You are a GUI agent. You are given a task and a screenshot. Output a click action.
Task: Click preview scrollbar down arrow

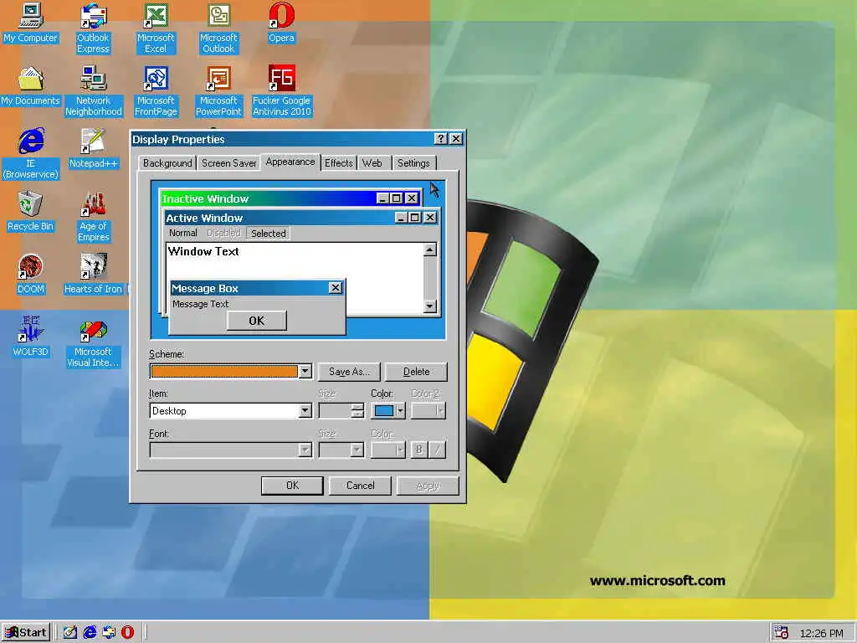tap(430, 306)
